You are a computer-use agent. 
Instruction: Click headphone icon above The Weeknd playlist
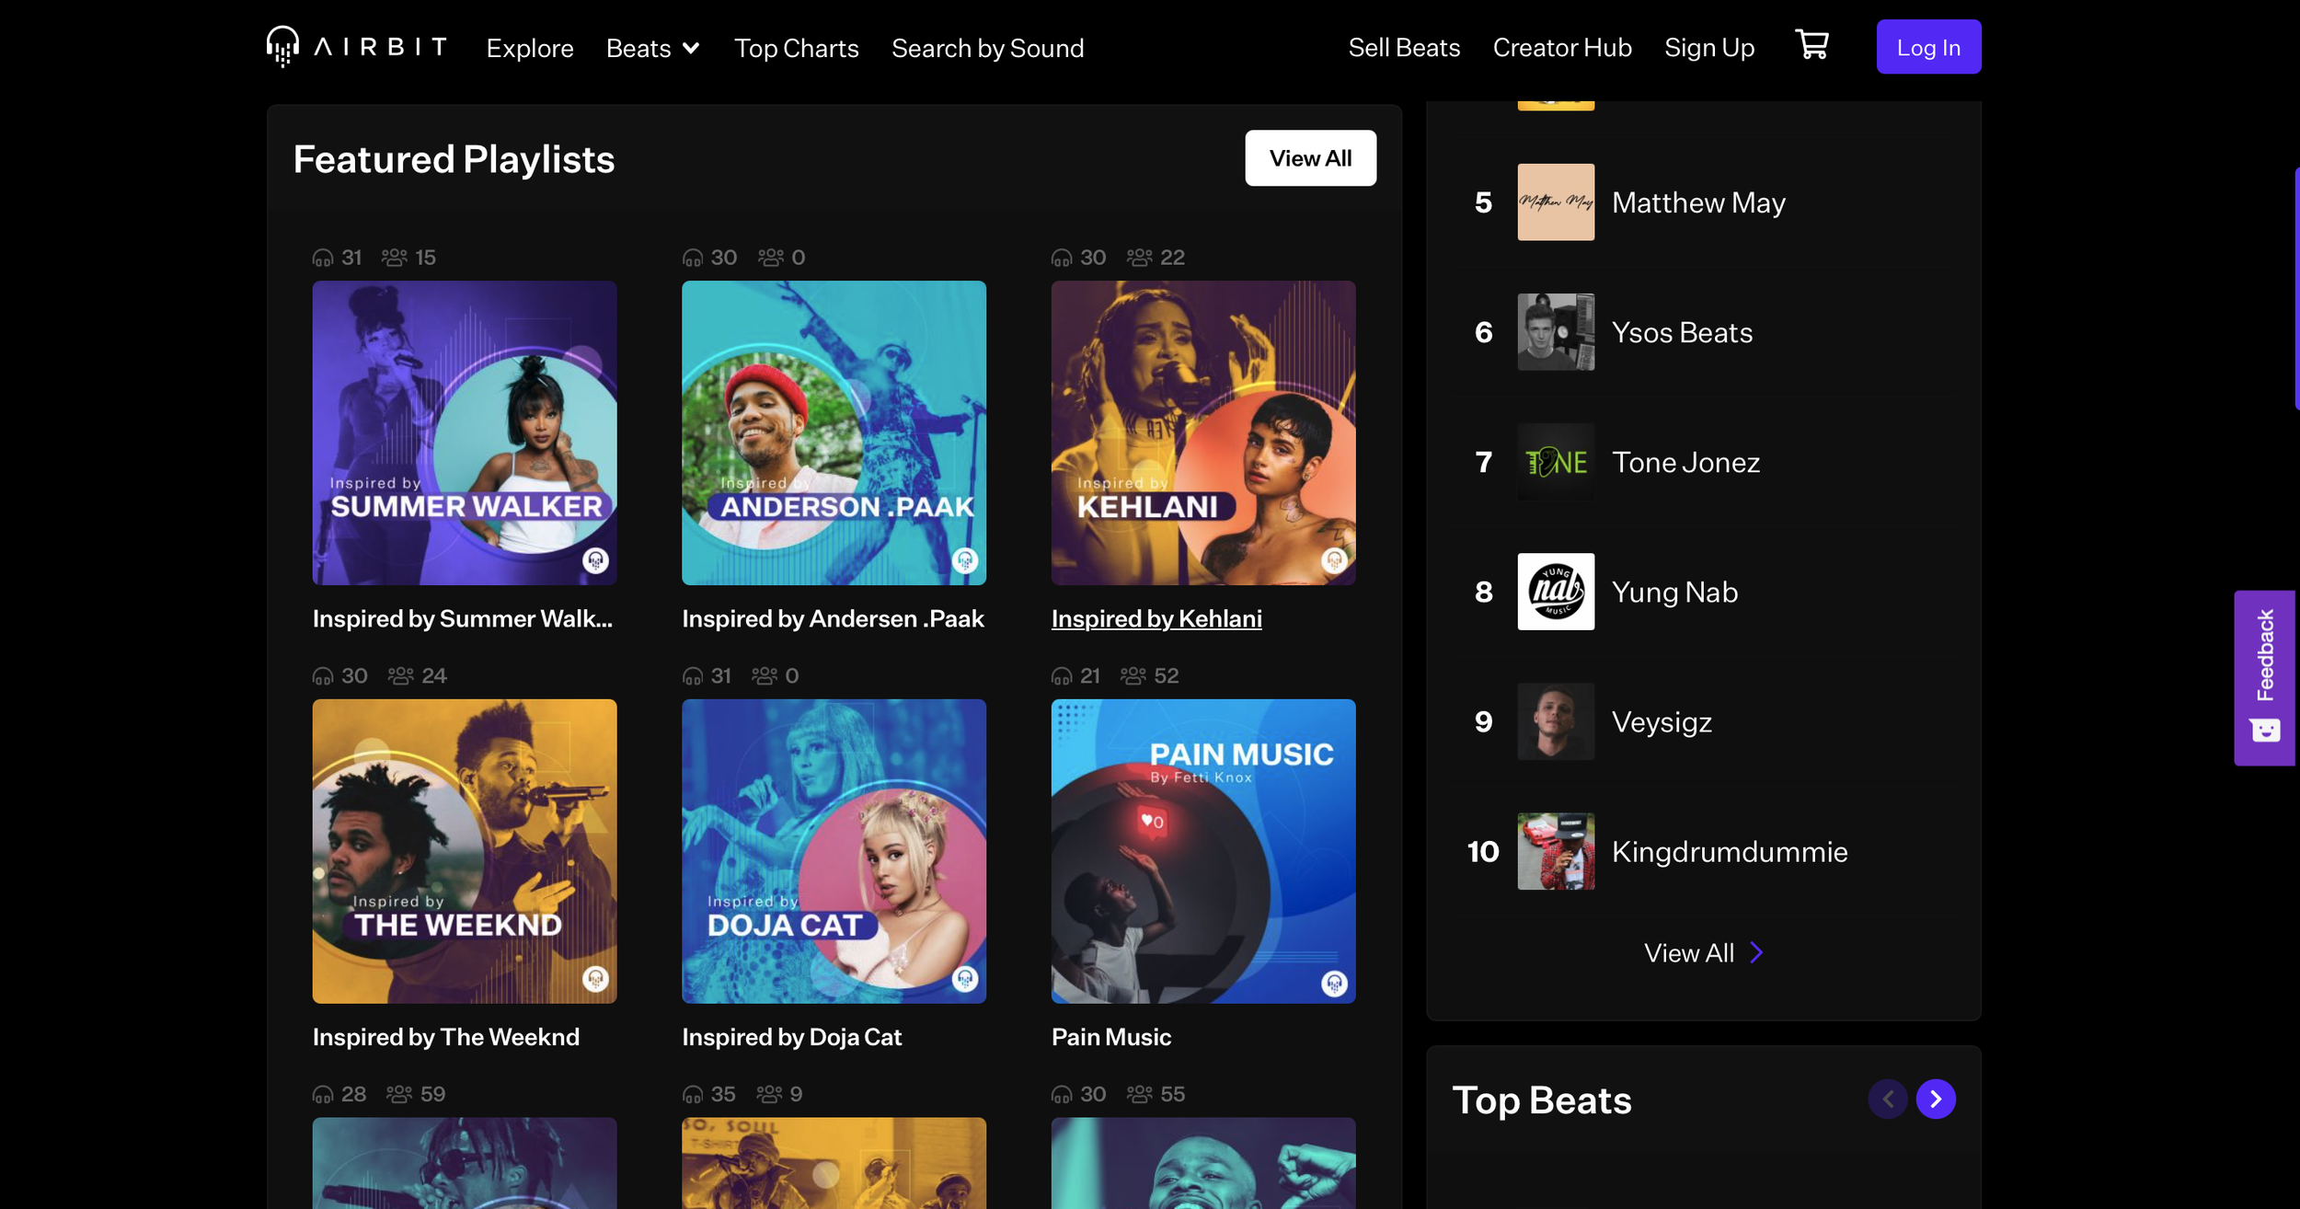click(323, 676)
